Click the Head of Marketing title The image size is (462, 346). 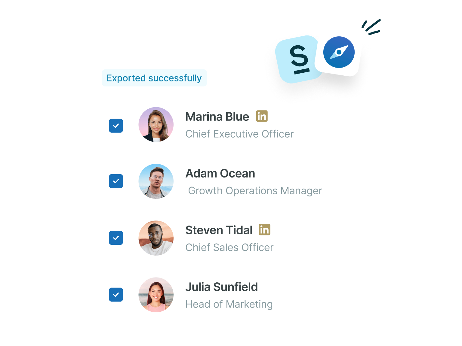(x=229, y=304)
